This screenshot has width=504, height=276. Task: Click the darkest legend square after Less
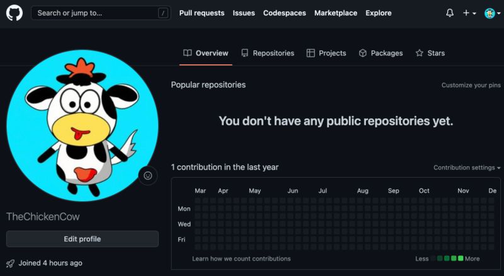[x=433, y=258]
